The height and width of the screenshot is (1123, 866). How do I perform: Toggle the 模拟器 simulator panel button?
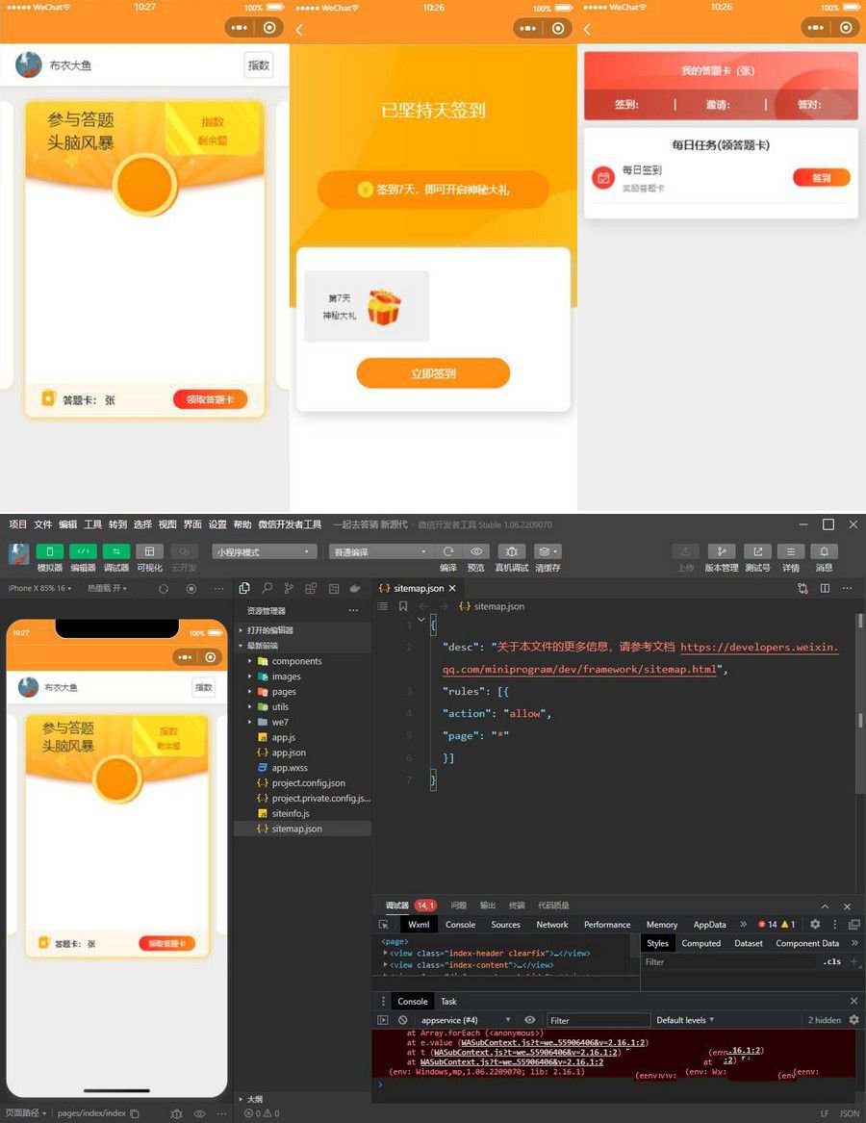pyautogui.click(x=50, y=551)
